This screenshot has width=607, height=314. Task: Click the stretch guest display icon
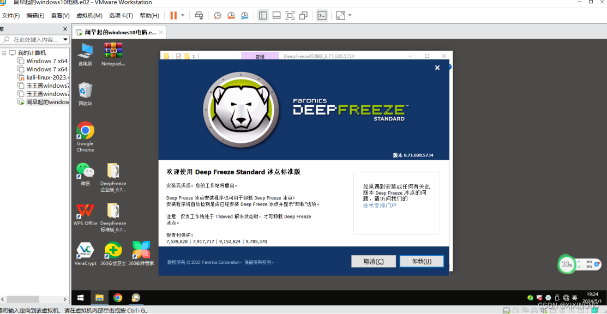(341, 15)
